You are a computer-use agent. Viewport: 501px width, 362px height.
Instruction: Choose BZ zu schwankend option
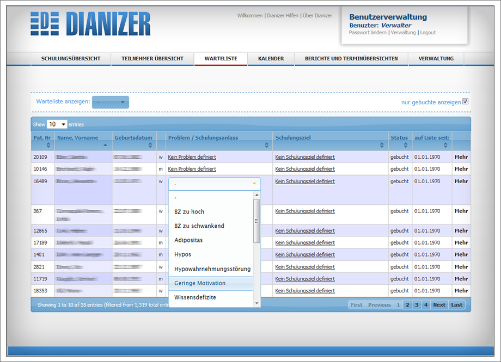pyautogui.click(x=211, y=226)
